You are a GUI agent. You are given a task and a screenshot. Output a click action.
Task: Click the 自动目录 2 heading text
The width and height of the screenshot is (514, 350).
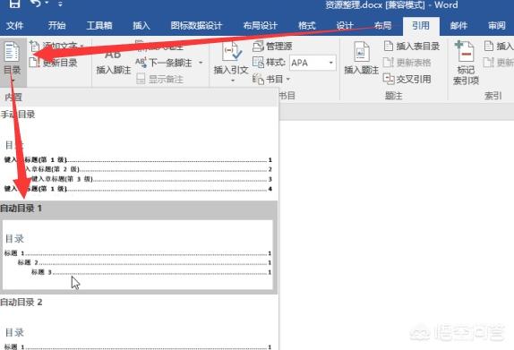tap(21, 303)
